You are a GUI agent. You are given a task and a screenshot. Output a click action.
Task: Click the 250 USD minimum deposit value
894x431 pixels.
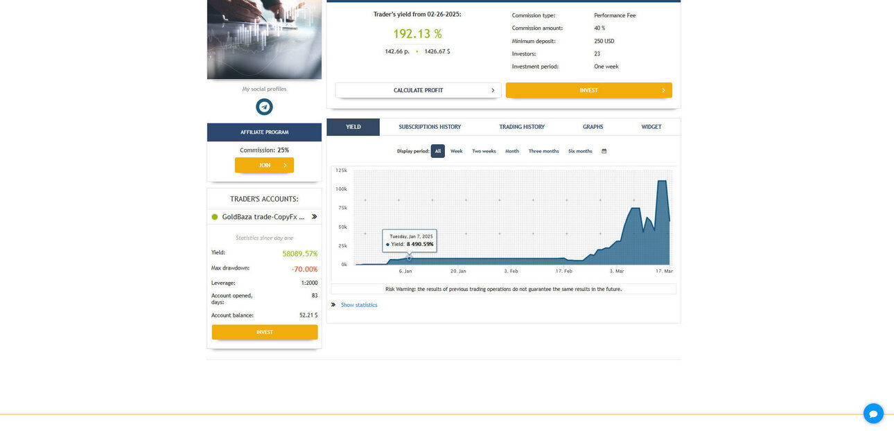(x=604, y=41)
